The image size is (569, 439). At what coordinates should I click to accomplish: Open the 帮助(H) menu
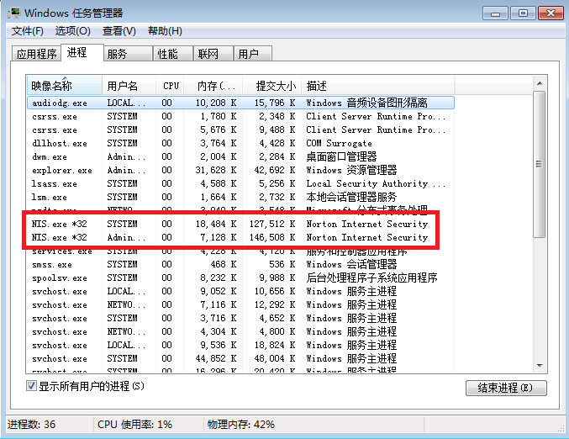(x=165, y=31)
